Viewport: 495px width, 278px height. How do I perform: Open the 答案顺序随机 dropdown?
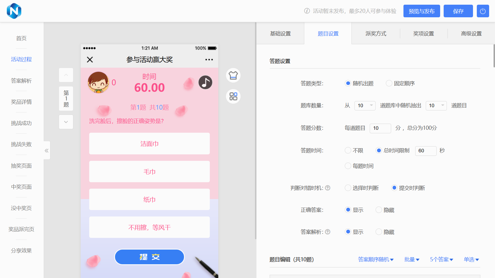[x=376, y=260]
